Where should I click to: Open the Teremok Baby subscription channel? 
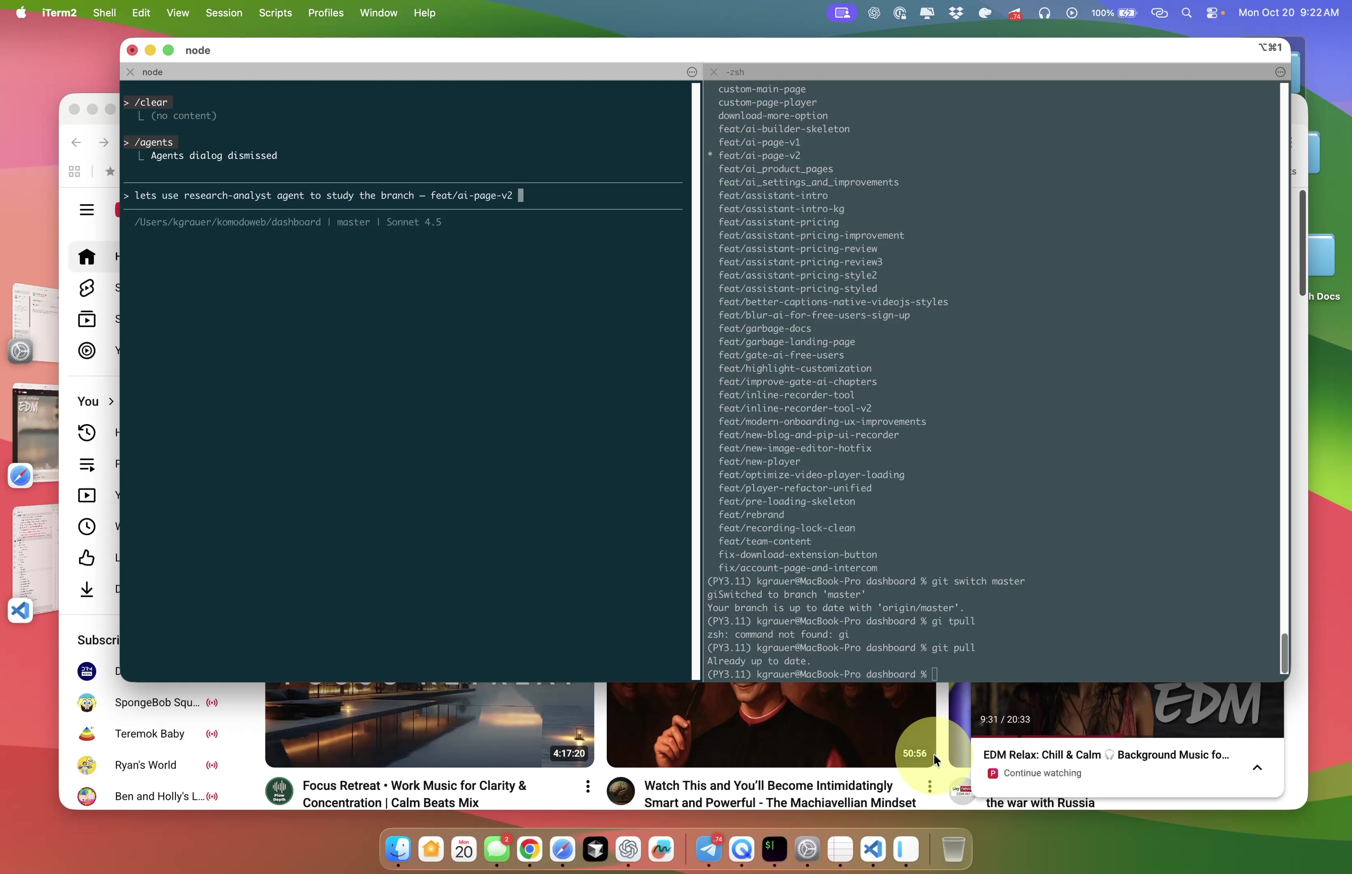point(149,733)
